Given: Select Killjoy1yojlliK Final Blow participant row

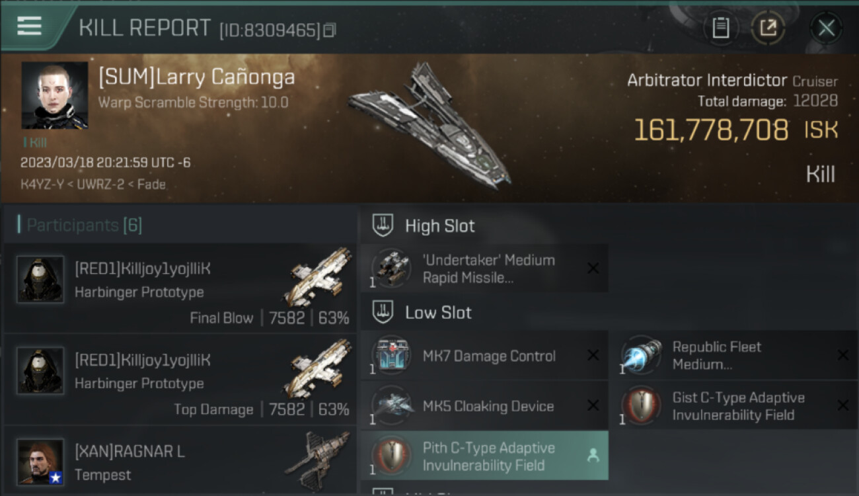Looking at the screenshot, I should pos(180,288).
